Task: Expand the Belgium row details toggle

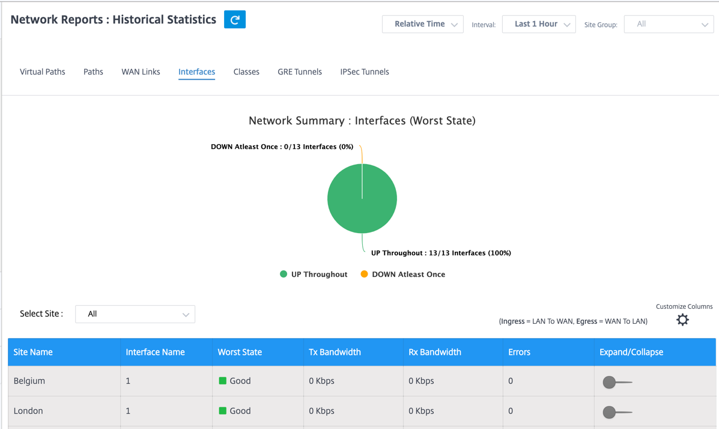Action: pyautogui.click(x=617, y=382)
